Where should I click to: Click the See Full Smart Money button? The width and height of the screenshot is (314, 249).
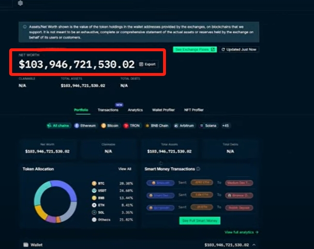200,220
